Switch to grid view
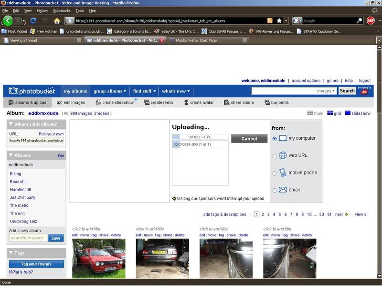The width and height of the screenshot is (382, 286). pyautogui.click(x=334, y=113)
